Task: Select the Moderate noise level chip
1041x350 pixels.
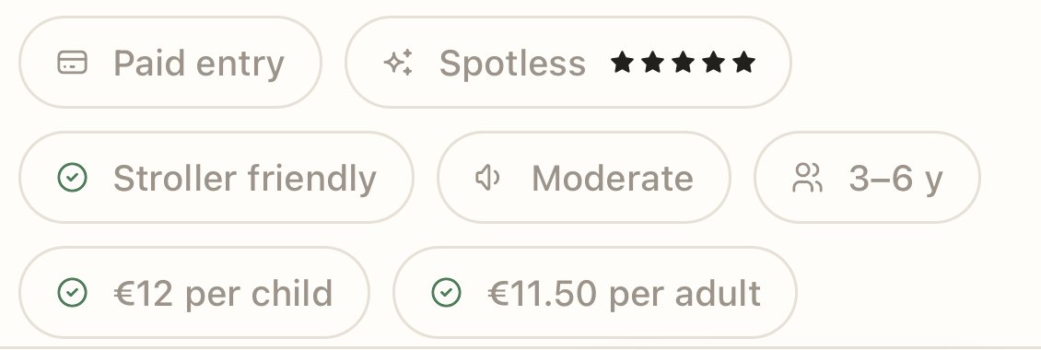Action: click(584, 178)
